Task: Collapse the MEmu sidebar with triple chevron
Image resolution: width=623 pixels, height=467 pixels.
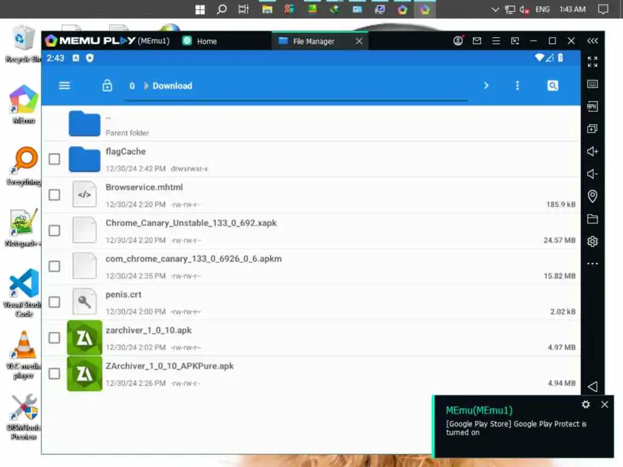Action: (593, 41)
